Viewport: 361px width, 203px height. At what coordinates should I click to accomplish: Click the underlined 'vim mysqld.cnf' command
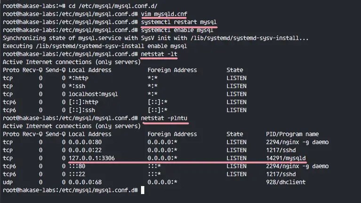(x=164, y=14)
